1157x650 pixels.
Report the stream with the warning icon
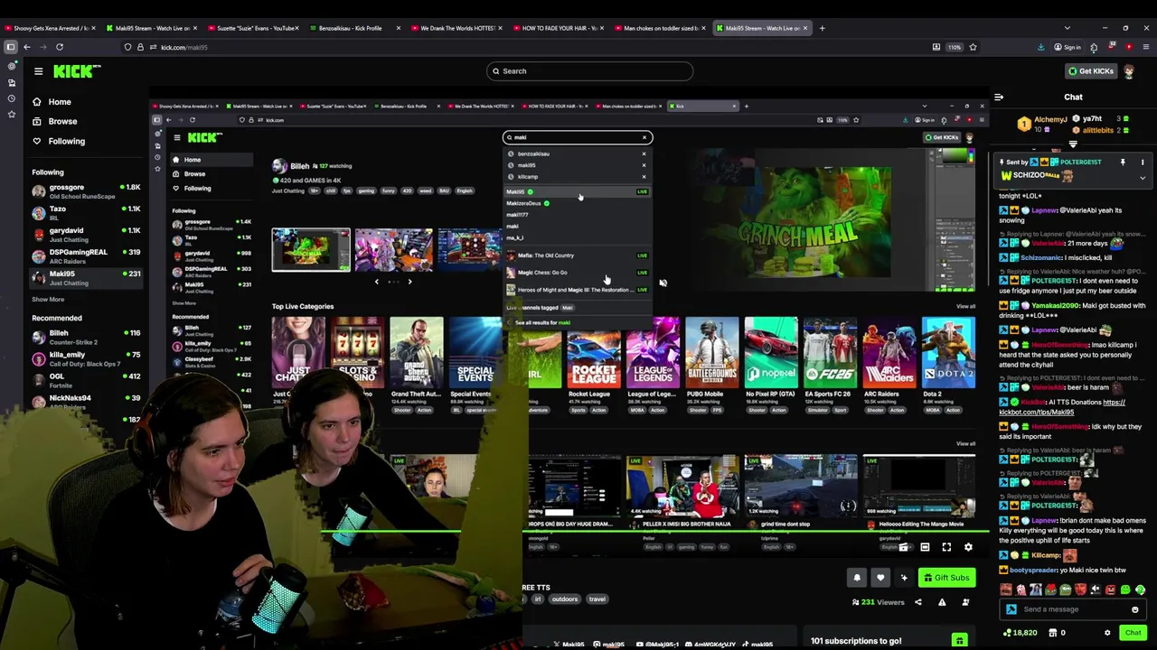[942, 602]
